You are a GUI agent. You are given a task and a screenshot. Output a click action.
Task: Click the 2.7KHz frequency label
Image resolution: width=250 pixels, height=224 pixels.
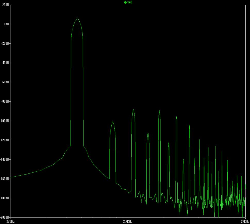(x=128, y=221)
